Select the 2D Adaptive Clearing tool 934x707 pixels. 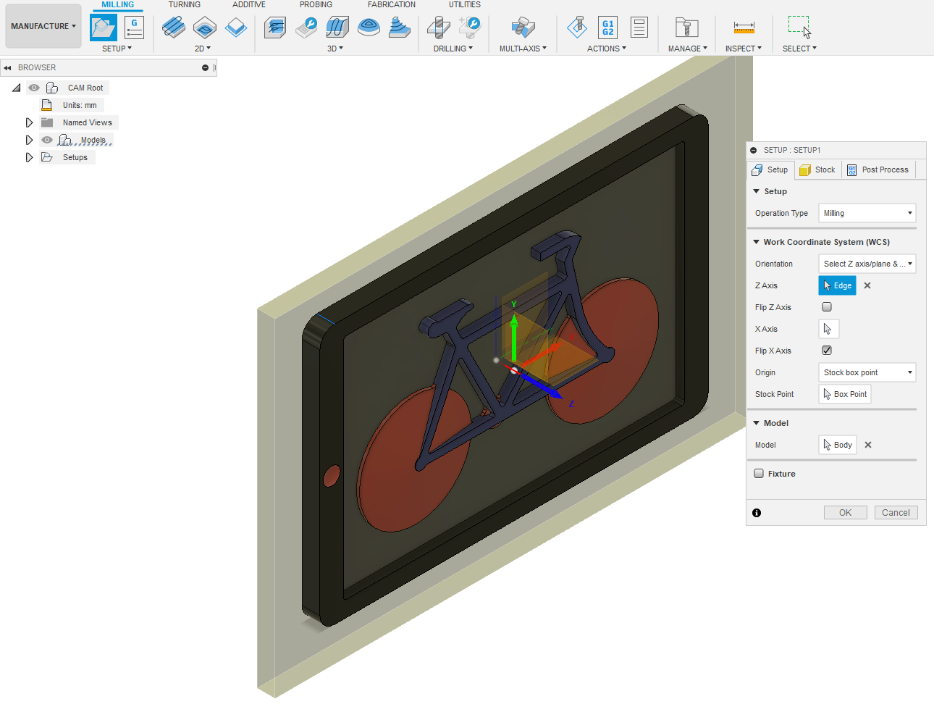(x=173, y=28)
